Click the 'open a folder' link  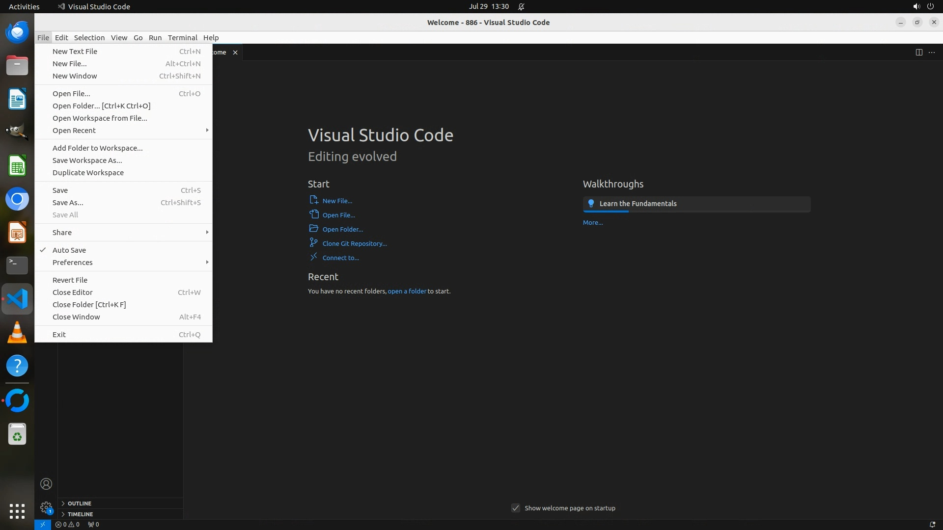point(407,291)
